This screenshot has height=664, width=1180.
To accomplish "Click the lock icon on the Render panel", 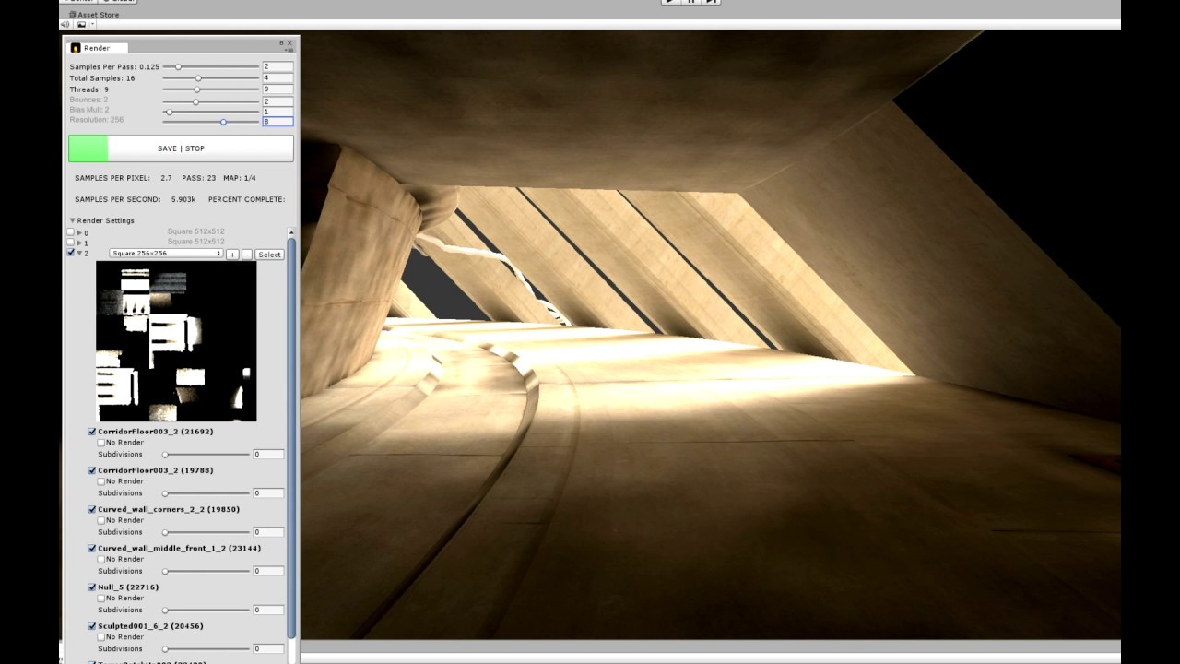I will pos(281,43).
